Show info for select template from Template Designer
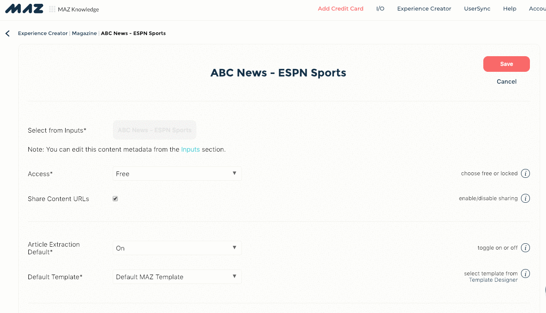The width and height of the screenshot is (546, 313). (x=525, y=274)
